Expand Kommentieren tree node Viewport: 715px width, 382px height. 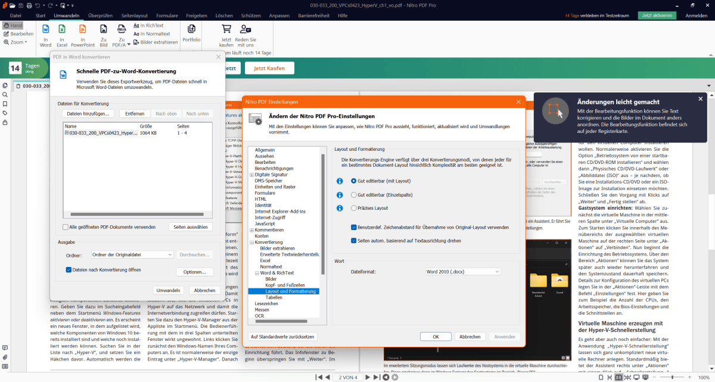coord(251,230)
